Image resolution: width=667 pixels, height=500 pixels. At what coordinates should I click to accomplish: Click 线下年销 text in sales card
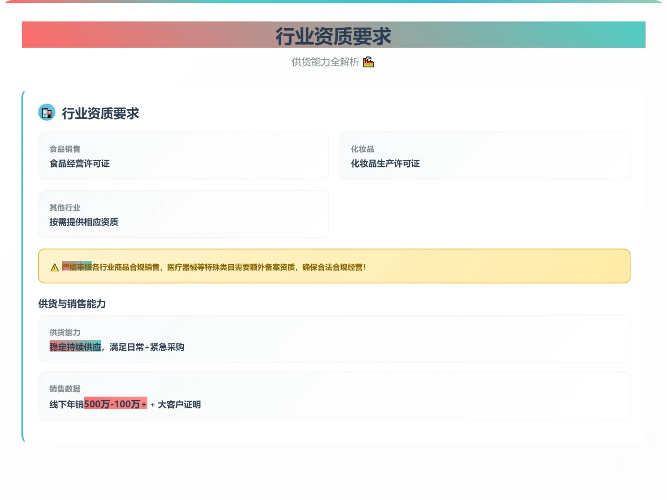point(67,405)
